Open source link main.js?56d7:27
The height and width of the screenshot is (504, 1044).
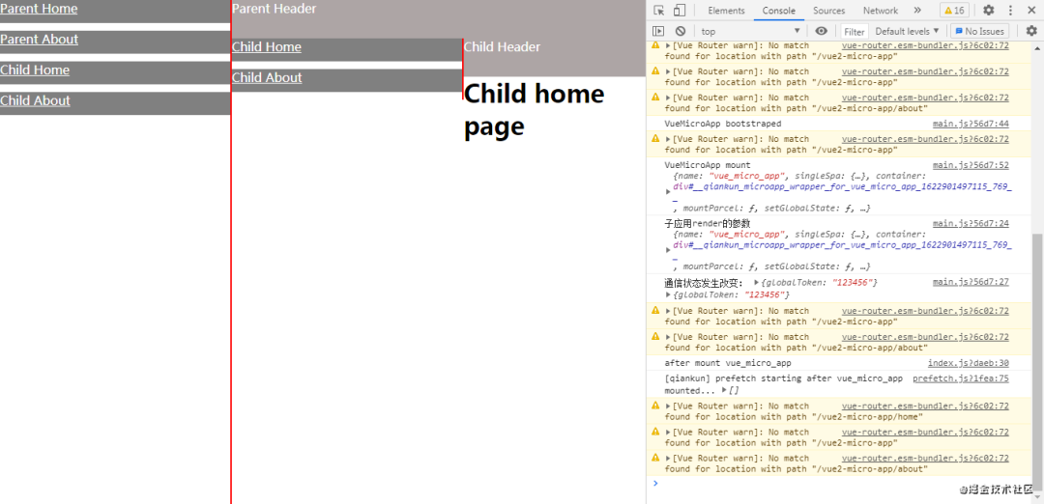tap(971, 282)
